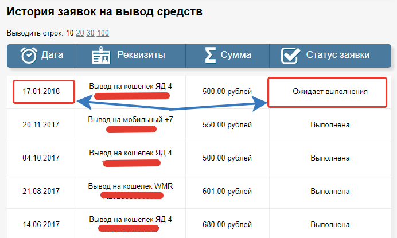Screen dimensions: 397x238
Task: Click the 550.00 рублей amount
Action: pyautogui.click(x=227, y=124)
